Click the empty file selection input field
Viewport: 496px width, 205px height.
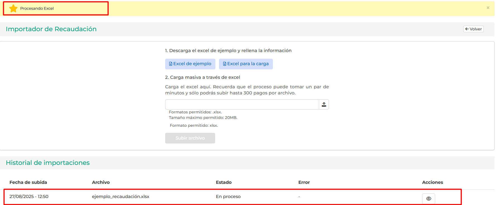tap(242, 104)
